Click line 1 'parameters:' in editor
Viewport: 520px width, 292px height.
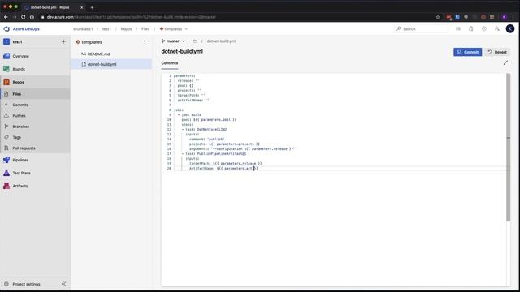(184, 76)
